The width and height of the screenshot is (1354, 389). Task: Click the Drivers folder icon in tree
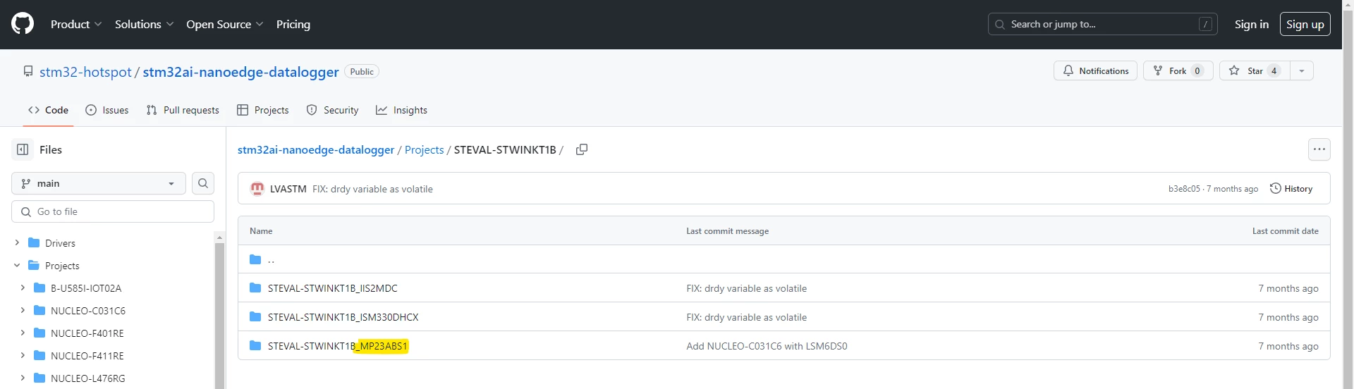34,243
